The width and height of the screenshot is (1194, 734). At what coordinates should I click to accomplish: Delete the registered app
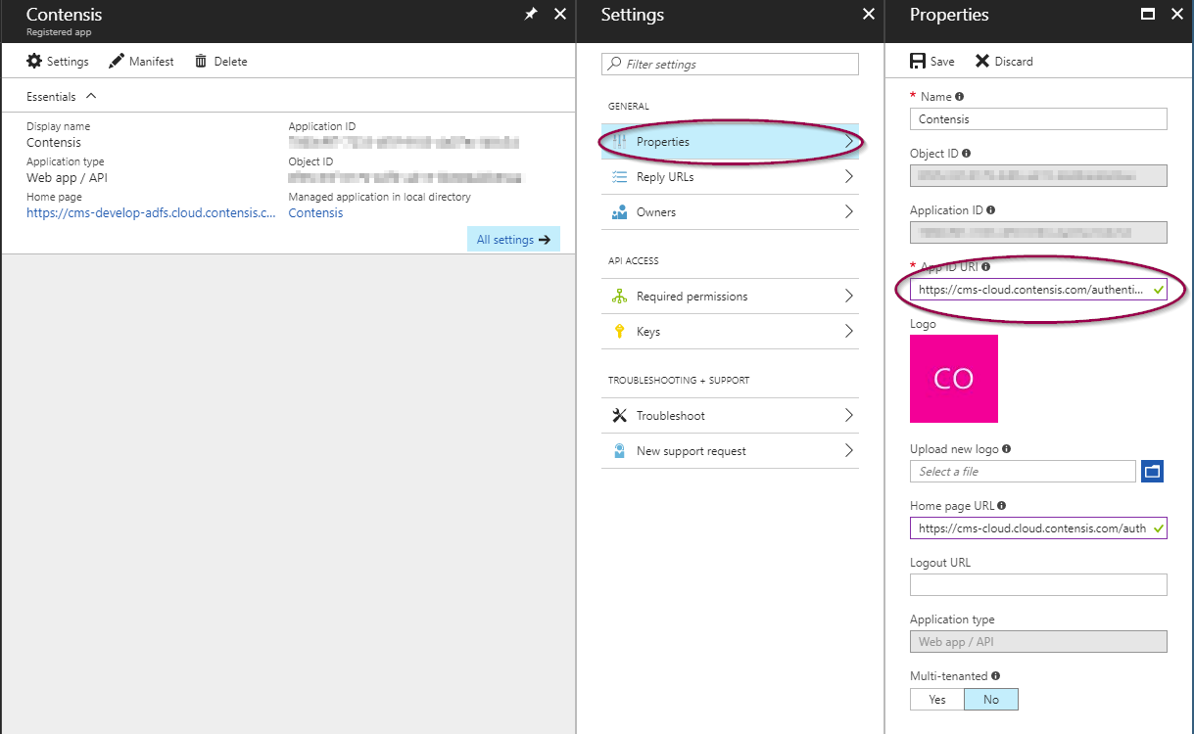(x=221, y=62)
